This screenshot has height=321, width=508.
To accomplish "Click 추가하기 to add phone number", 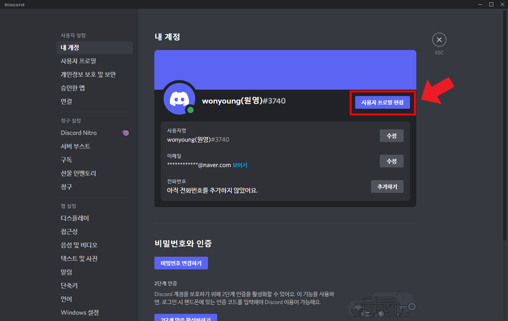I will (387, 186).
